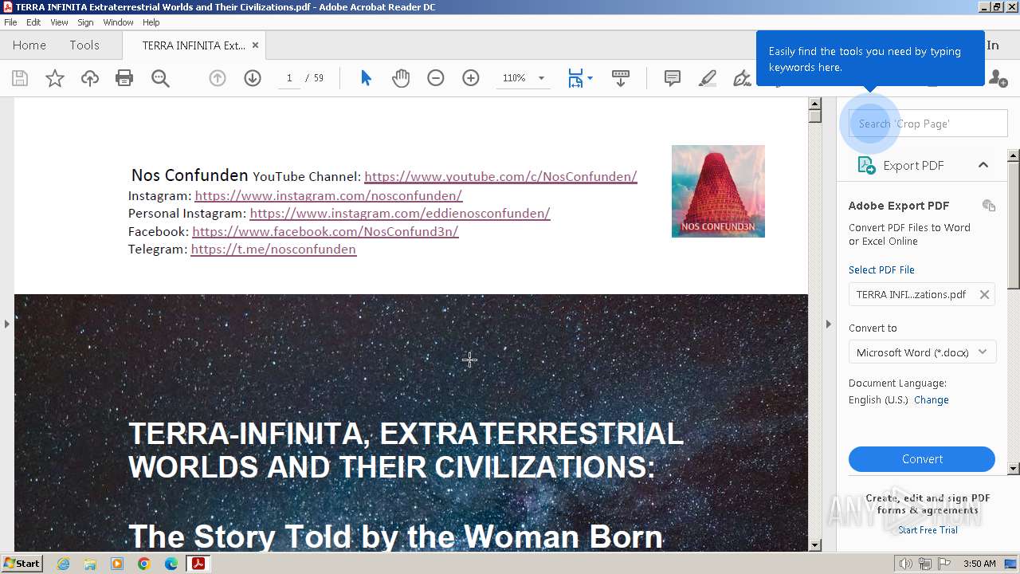
Task: Click the copy icon beside Adobe Export PDF
Action: (989, 206)
